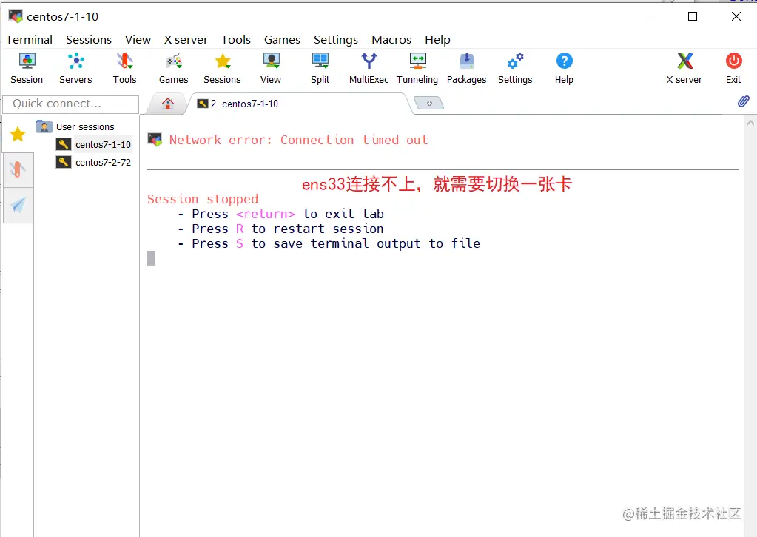Click the Network error message text
Image resolution: width=757 pixels, height=537 pixels.
coord(298,140)
